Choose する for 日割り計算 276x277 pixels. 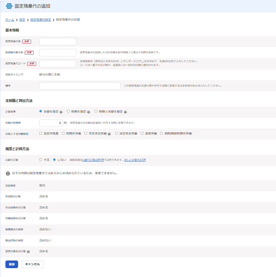[x=41, y=160]
